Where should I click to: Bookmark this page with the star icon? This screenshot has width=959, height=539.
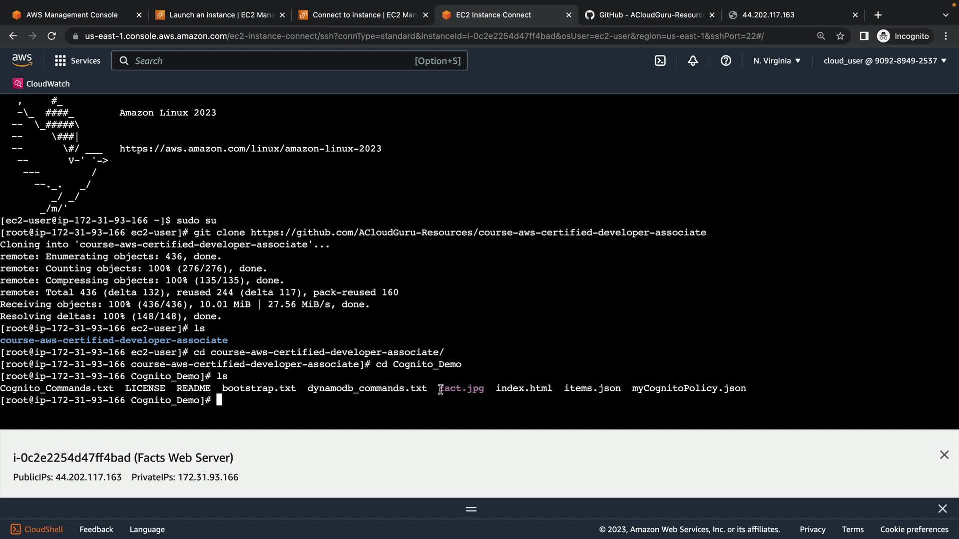[840, 36]
